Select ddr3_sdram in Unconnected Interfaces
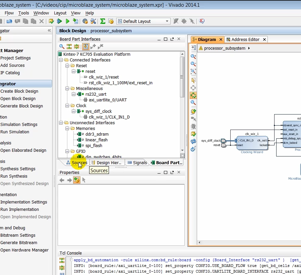This screenshot has height=275, width=301. (x=97, y=134)
